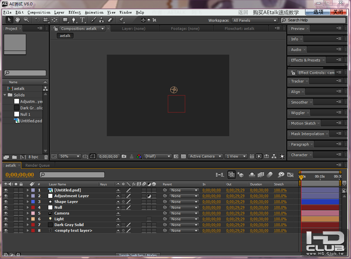351x259 pixels.
Task: Hide the Adjustment Layer eye
Action: point(6,196)
